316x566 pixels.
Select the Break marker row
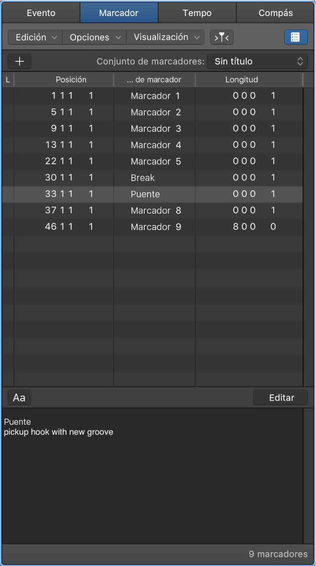click(143, 178)
